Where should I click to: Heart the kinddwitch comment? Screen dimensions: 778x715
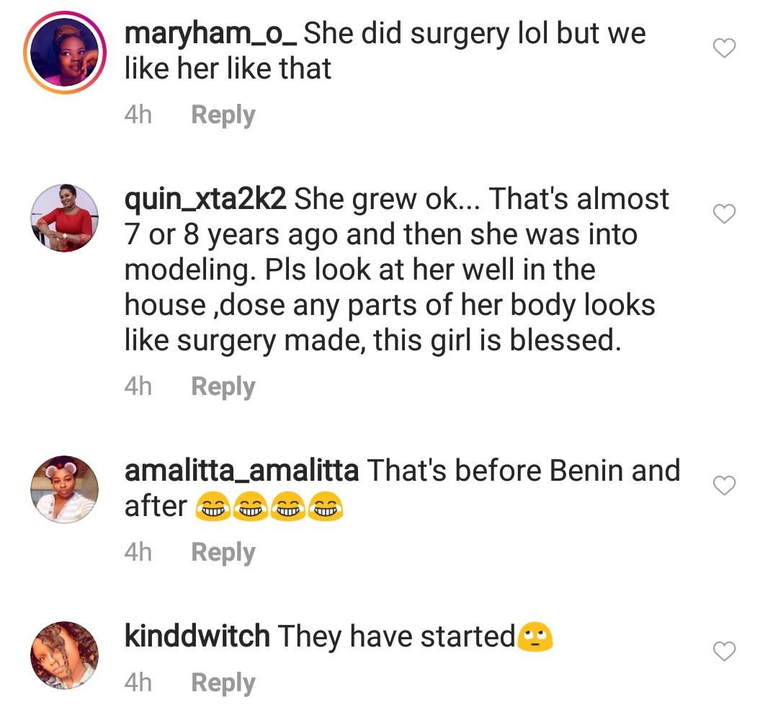pyautogui.click(x=724, y=652)
